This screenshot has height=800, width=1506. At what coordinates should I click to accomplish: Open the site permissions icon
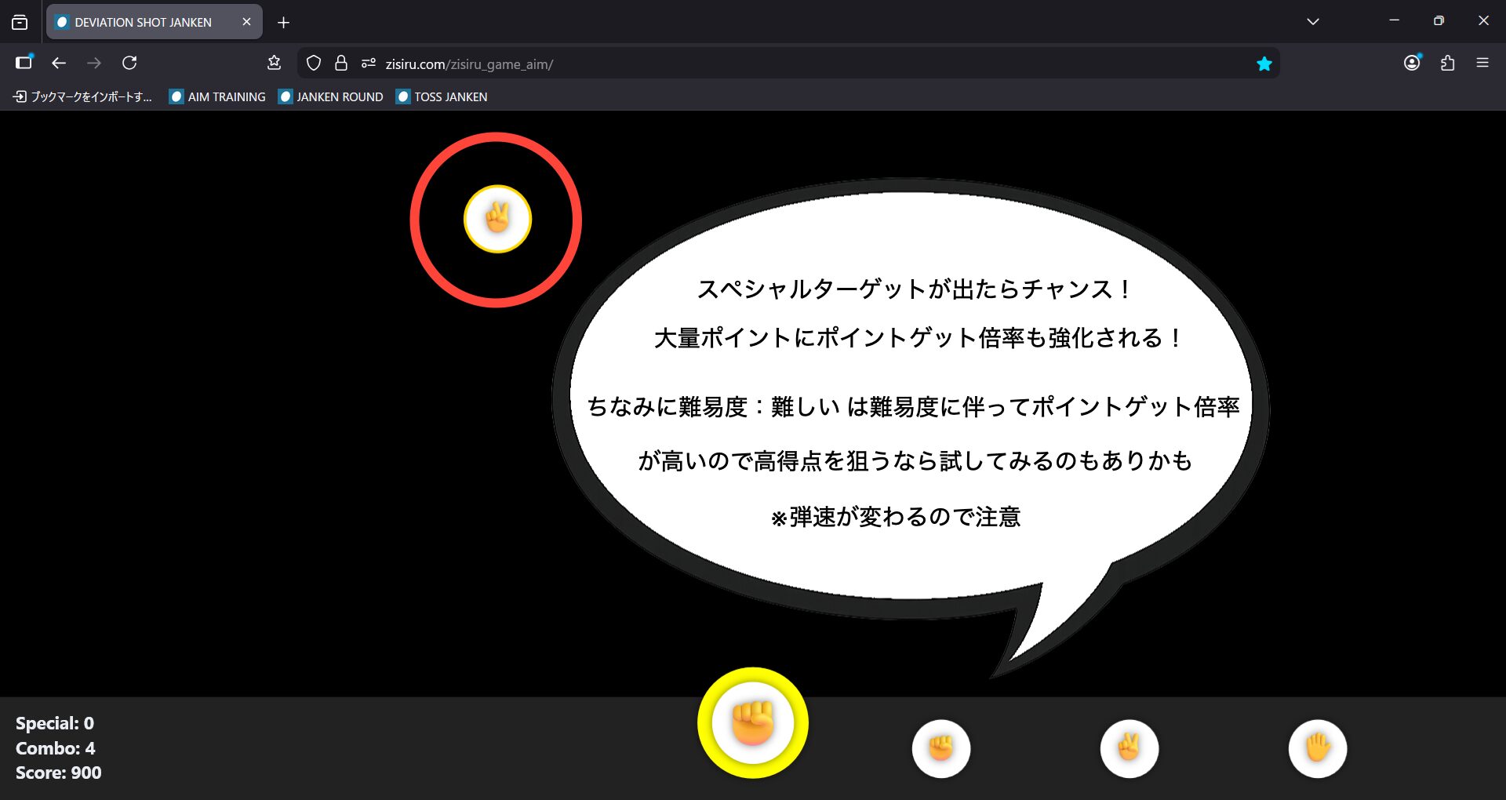[368, 64]
